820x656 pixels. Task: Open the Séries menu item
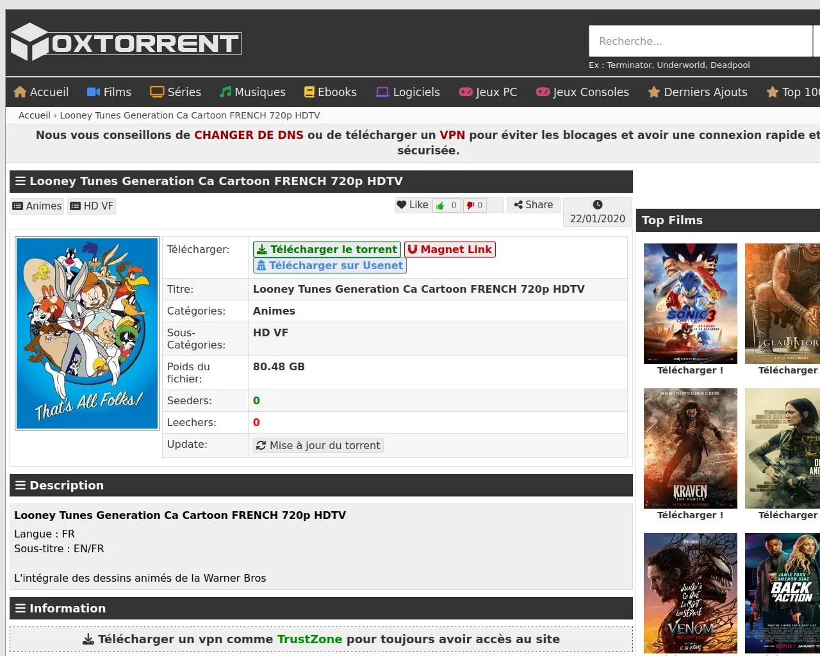pos(176,92)
